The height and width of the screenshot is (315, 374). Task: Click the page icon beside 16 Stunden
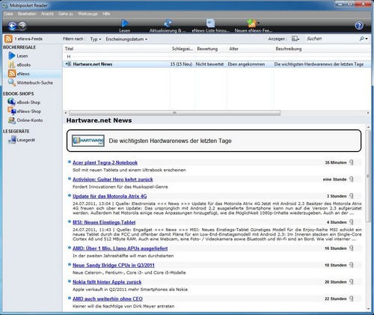pyautogui.click(x=352, y=248)
